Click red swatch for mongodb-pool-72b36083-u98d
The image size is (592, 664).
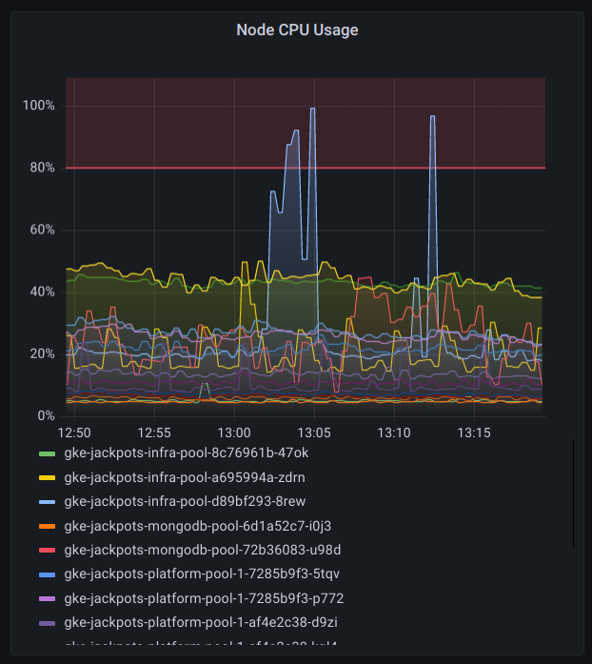[47, 551]
